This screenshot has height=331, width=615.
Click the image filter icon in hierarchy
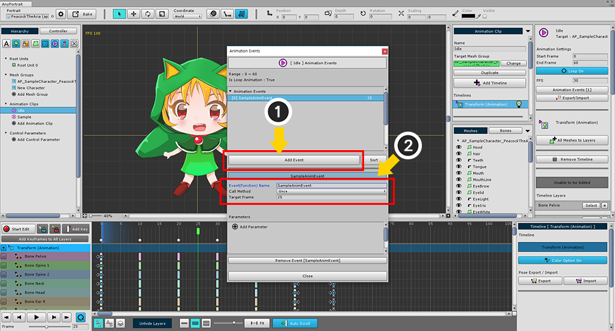point(26,44)
